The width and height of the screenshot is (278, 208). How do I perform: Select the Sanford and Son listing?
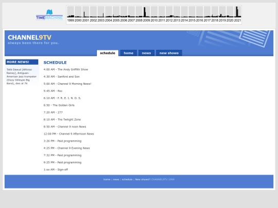[x=62, y=77]
